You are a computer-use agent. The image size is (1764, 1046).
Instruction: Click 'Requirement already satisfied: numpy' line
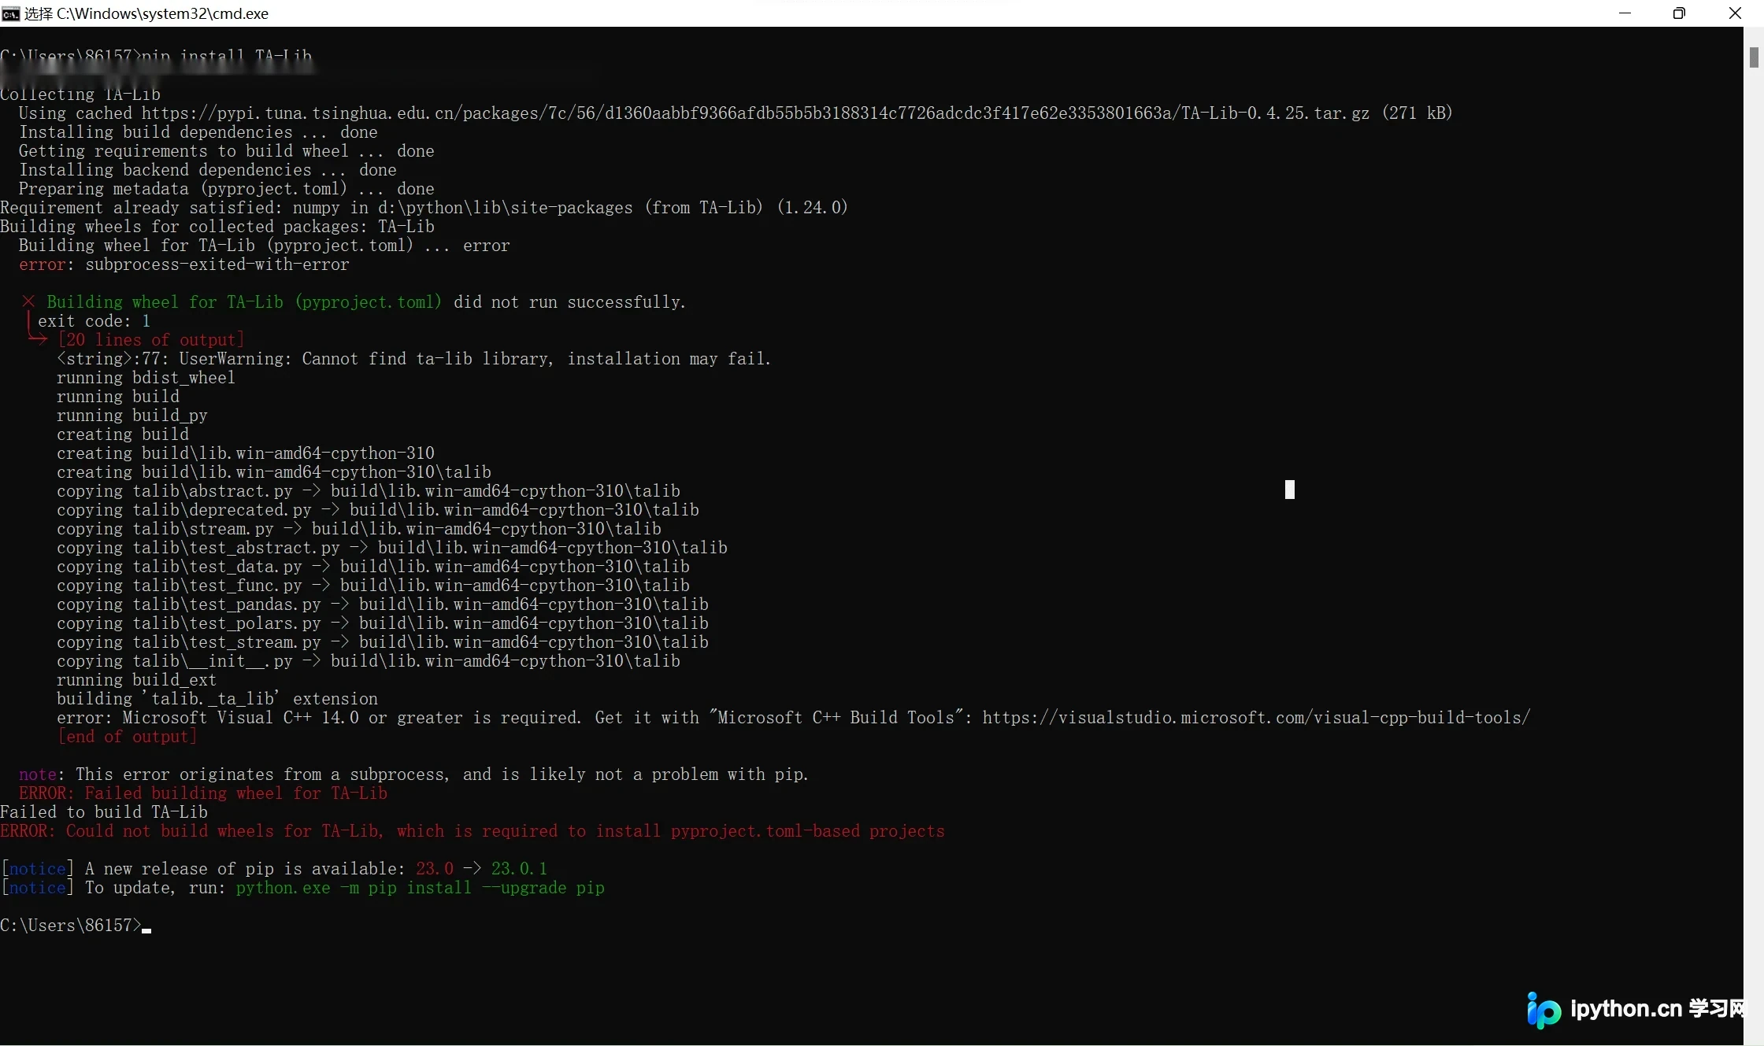coord(424,207)
